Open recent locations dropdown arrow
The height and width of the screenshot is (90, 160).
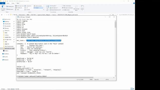click(7, 15)
